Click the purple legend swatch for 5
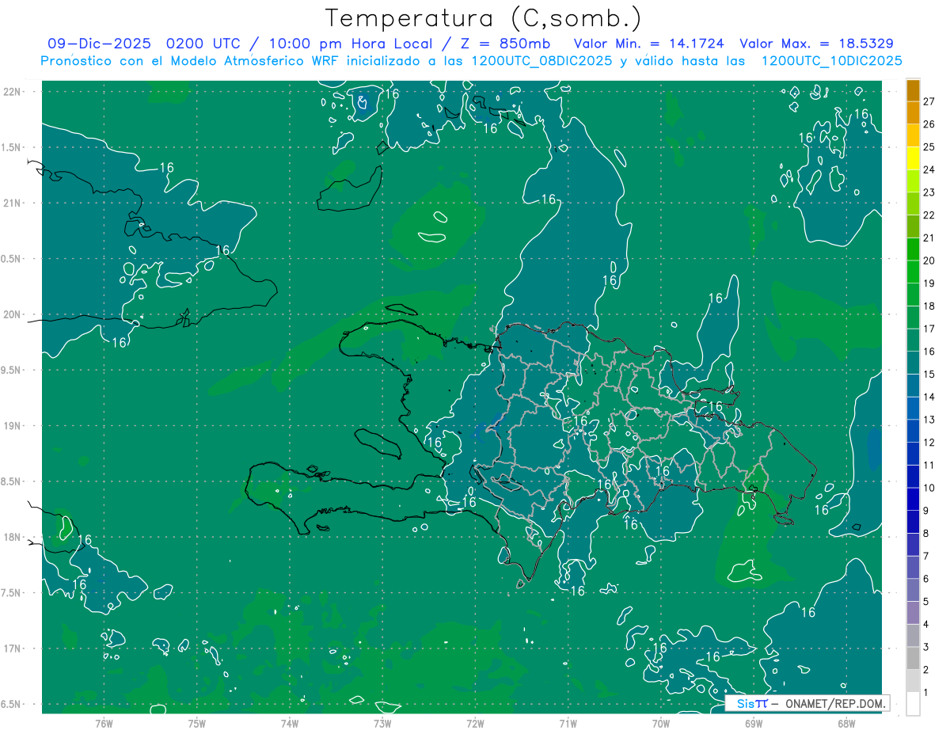This screenshot has width=950, height=734. point(913,591)
